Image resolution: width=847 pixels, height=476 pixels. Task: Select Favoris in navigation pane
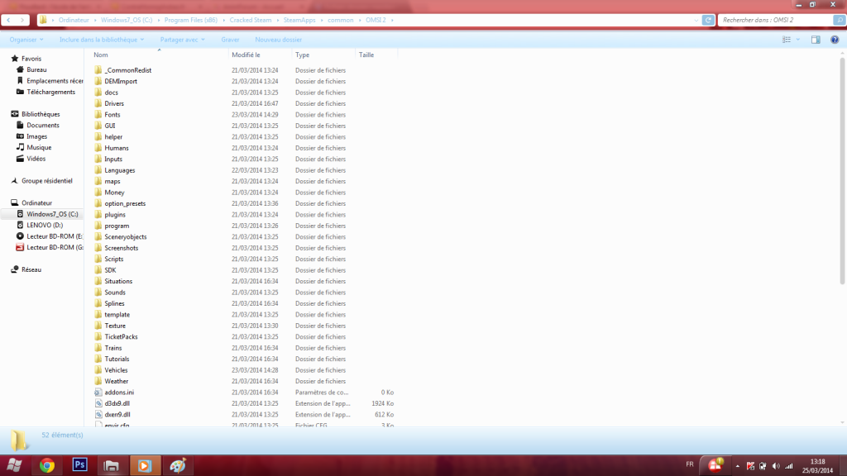31,59
